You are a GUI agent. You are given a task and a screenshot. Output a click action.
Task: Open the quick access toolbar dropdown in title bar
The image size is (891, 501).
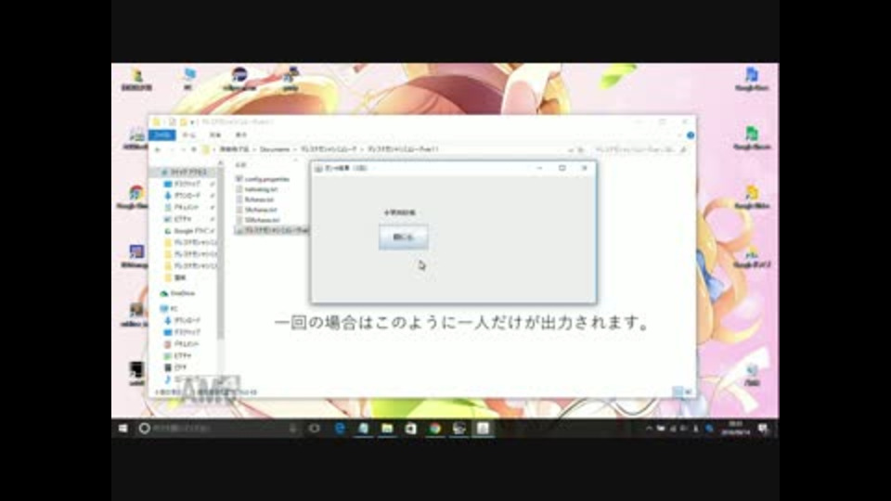click(193, 122)
